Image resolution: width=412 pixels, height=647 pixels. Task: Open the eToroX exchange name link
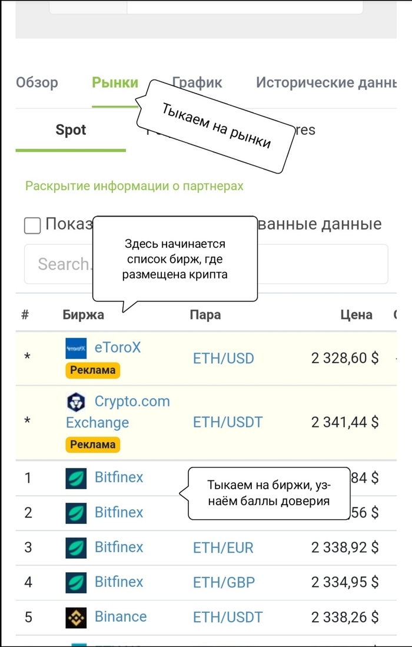pos(118,347)
